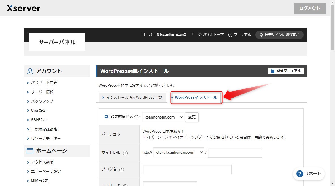This screenshot has width=335, height=186.
Task: Click the person icon in the アカウント section header
Action: (x=30, y=71)
